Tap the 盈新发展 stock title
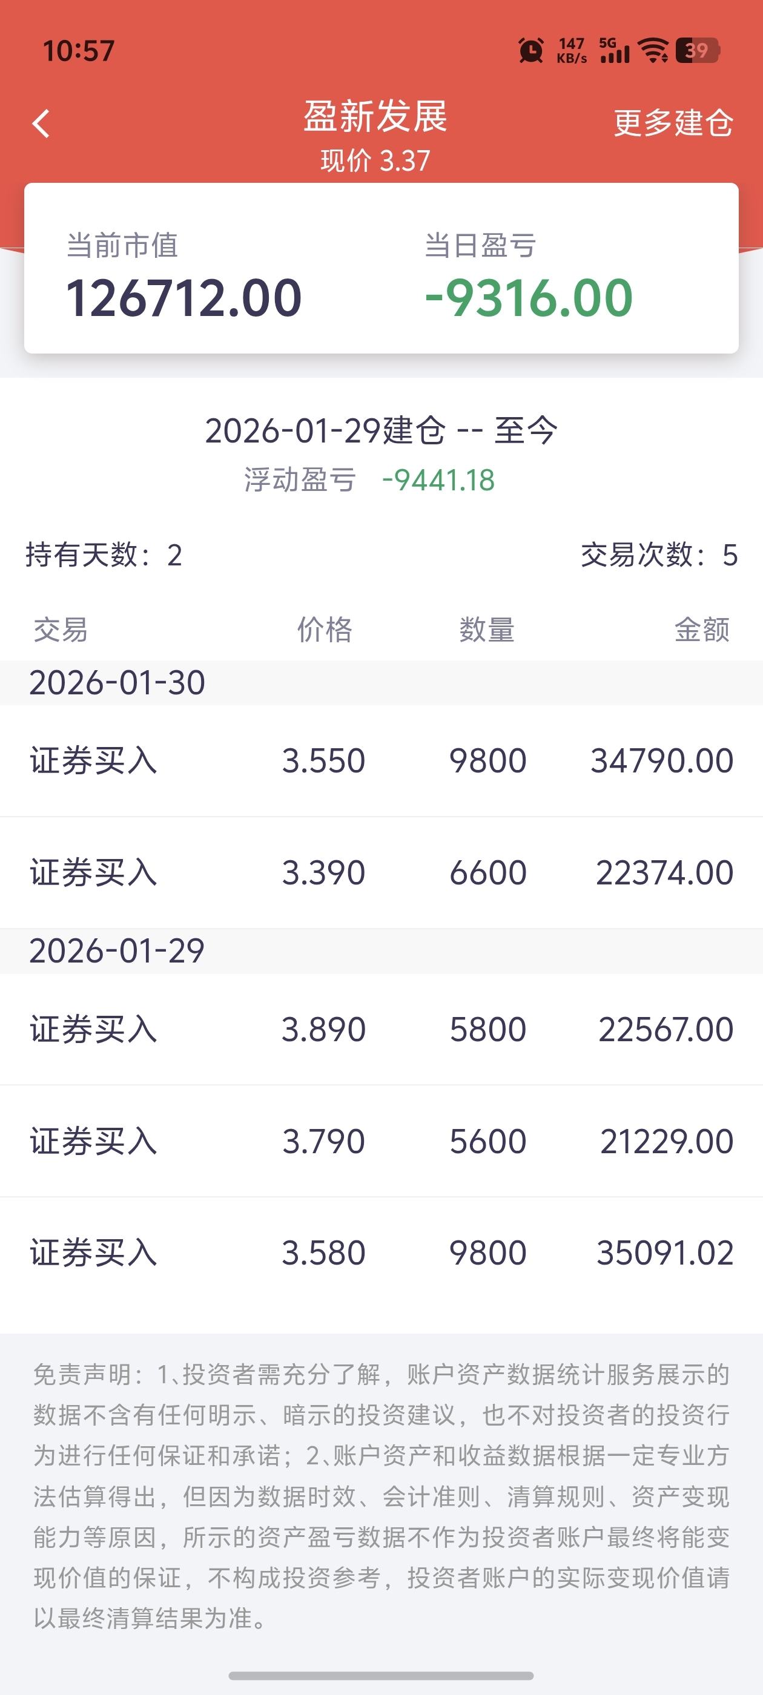The width and height of the screenshot is (763, 1695). coord(375,116)
